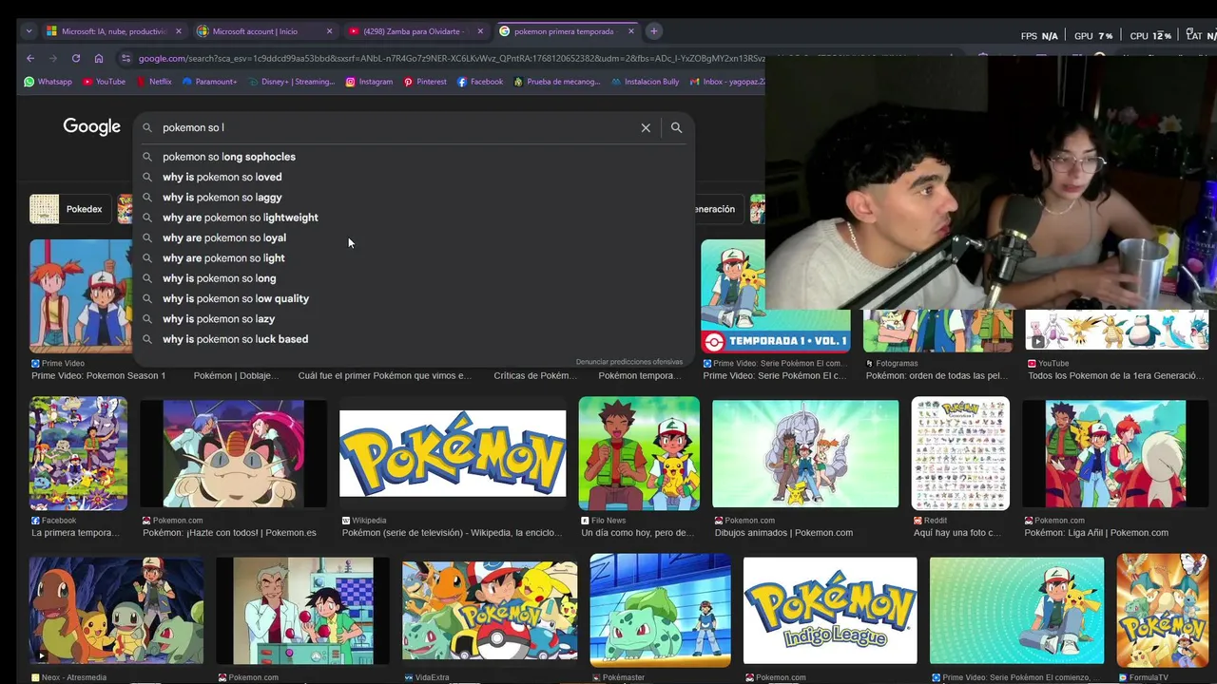Open the Pokémon logo Wikipedia image
This screenshot has width=1217, height=684.
pos(453,453)
